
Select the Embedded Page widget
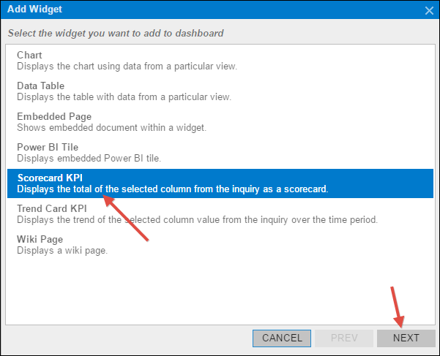pyautogui.click(x=54, y=116)
